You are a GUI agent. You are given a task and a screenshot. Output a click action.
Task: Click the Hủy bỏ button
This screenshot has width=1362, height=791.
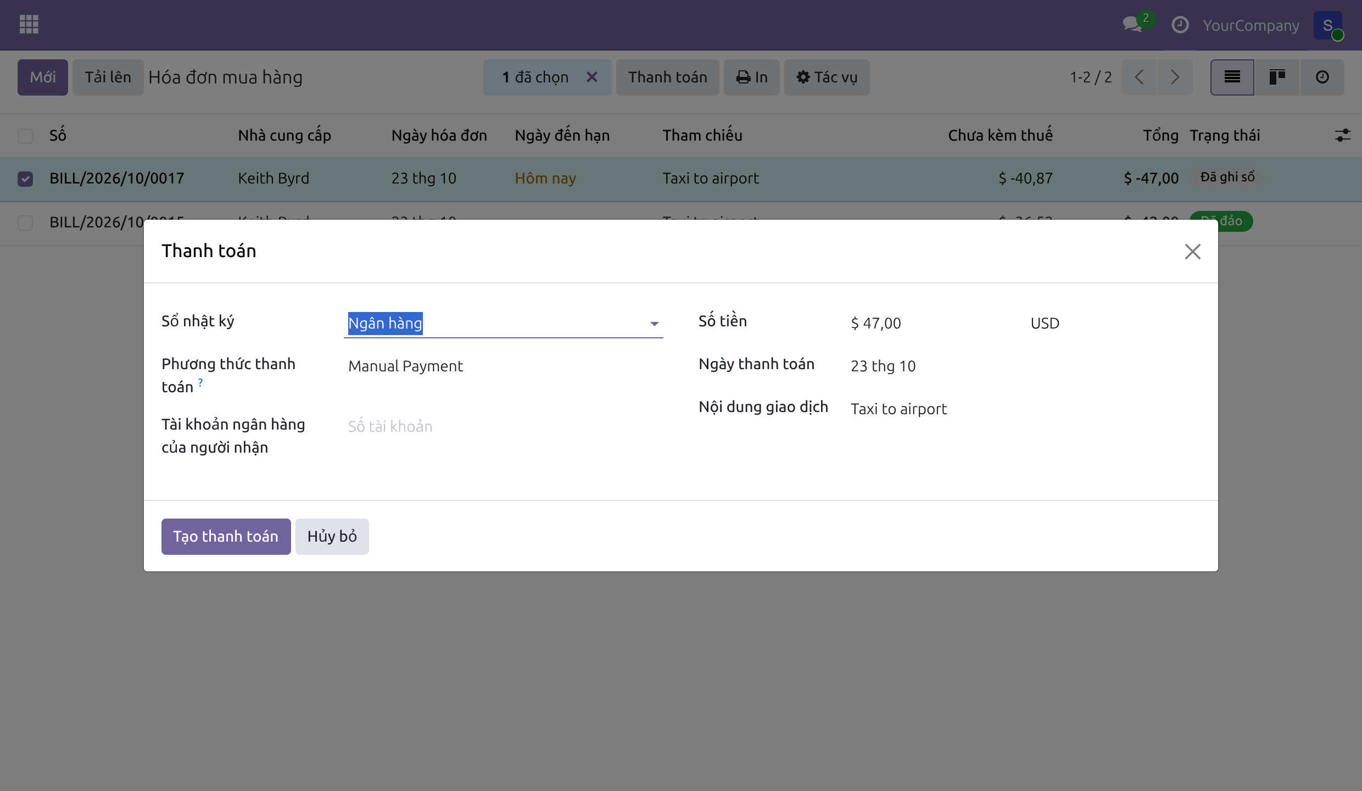click(x=332, y=537)
